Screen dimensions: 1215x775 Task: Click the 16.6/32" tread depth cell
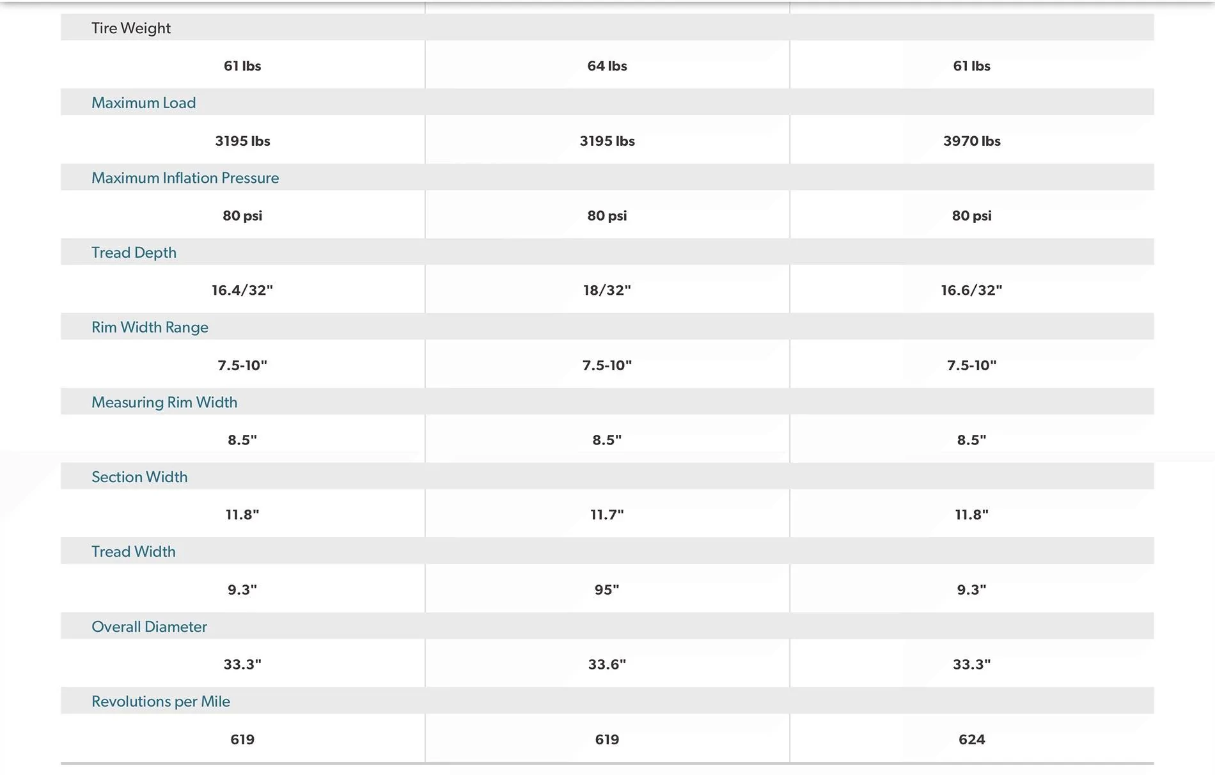[971, 290]
